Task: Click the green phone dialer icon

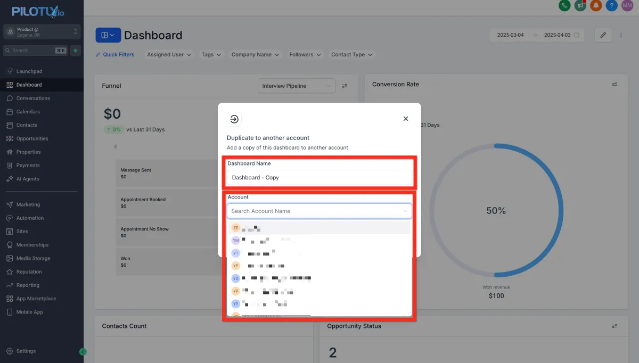Action: click(x=564, y=5)
